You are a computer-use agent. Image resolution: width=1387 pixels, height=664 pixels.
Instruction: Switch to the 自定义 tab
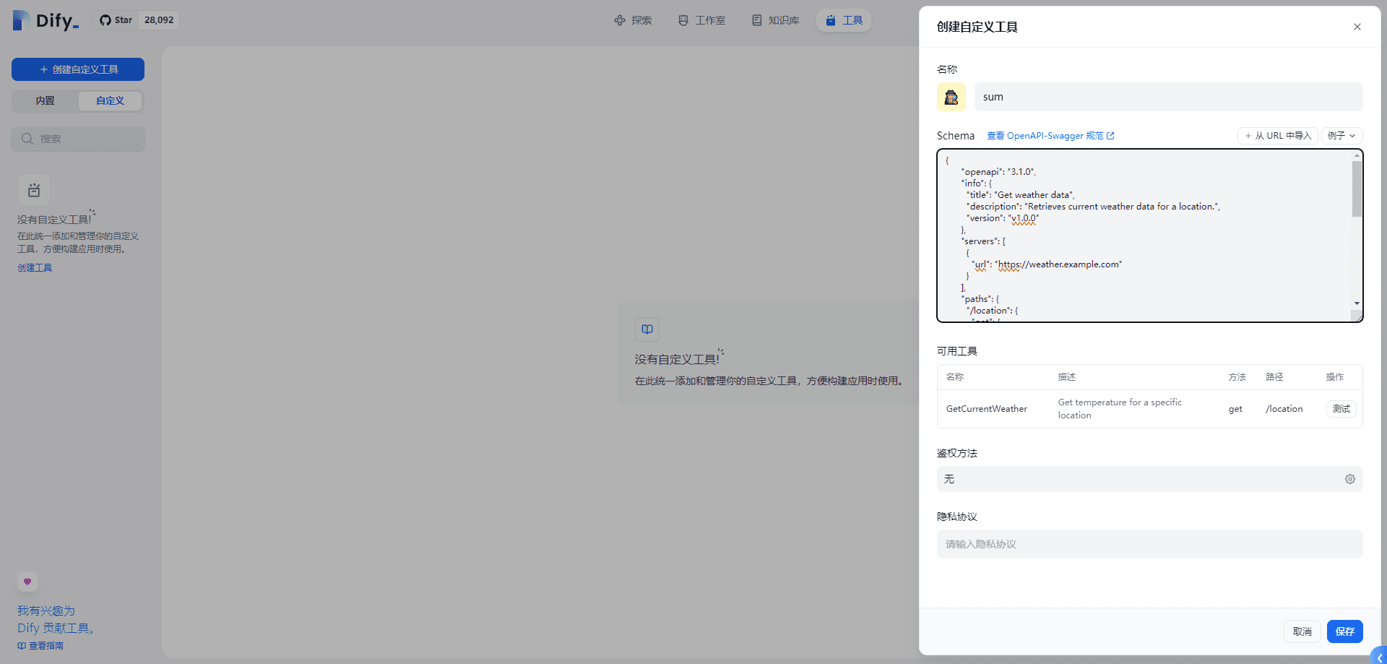tap(111, 100)
